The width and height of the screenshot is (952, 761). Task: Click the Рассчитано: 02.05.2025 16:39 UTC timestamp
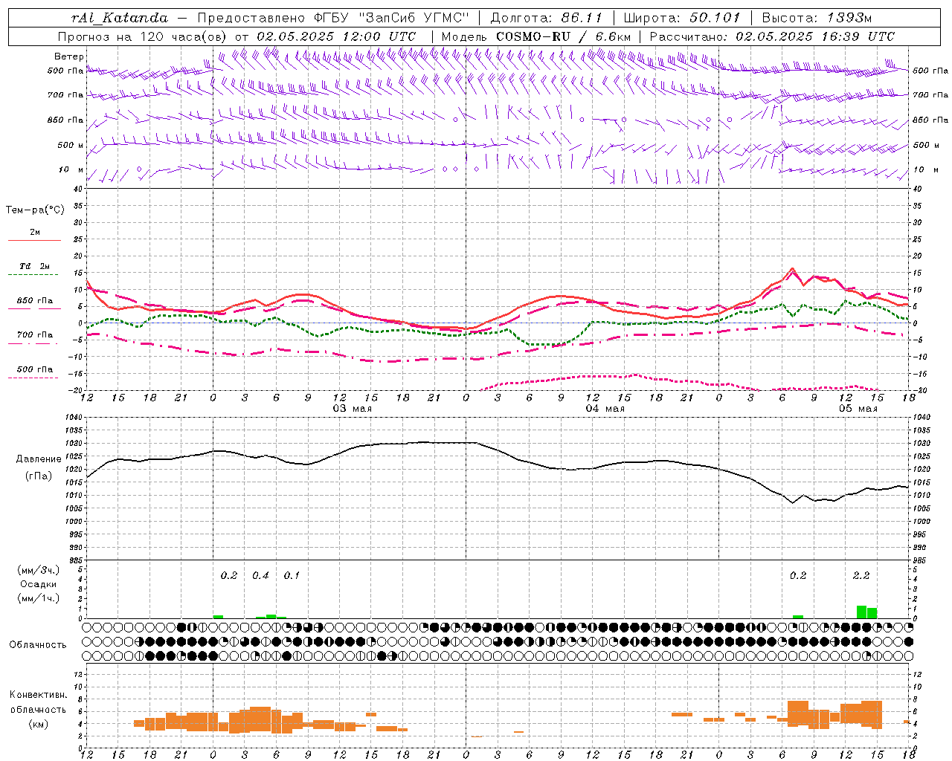772,36
